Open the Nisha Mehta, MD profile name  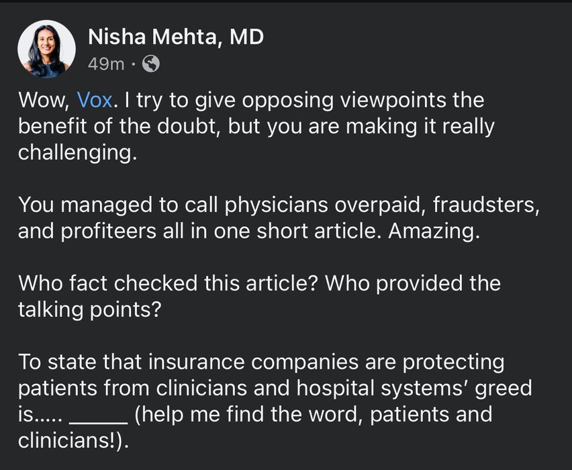[175, 37]
